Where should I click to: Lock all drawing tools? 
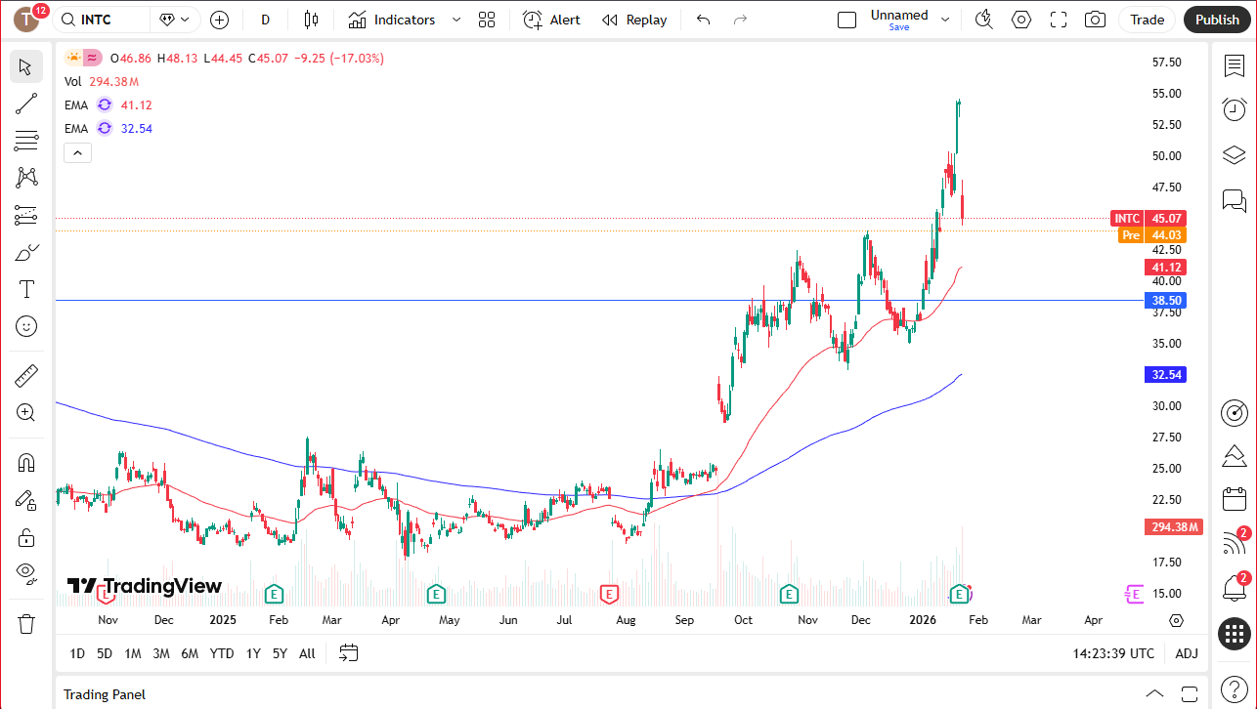click(x=26, y=537)
